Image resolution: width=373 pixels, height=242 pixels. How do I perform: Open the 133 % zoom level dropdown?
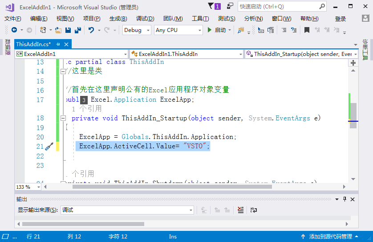[28, 187]
